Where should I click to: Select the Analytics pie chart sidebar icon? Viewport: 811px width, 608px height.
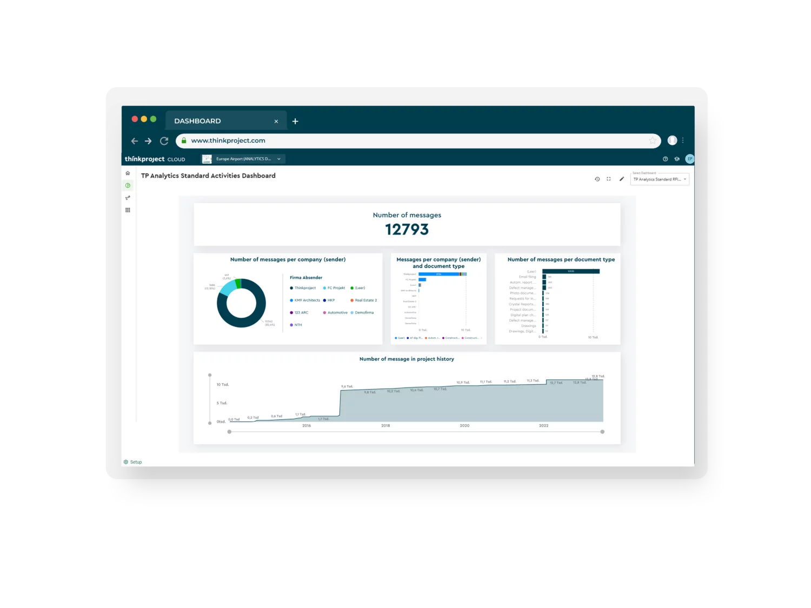[x=128, y=185]
